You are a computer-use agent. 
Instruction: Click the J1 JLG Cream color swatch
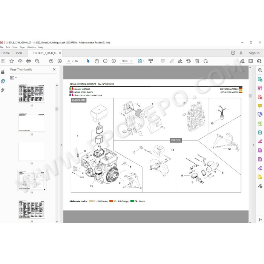tap(91, 201)
